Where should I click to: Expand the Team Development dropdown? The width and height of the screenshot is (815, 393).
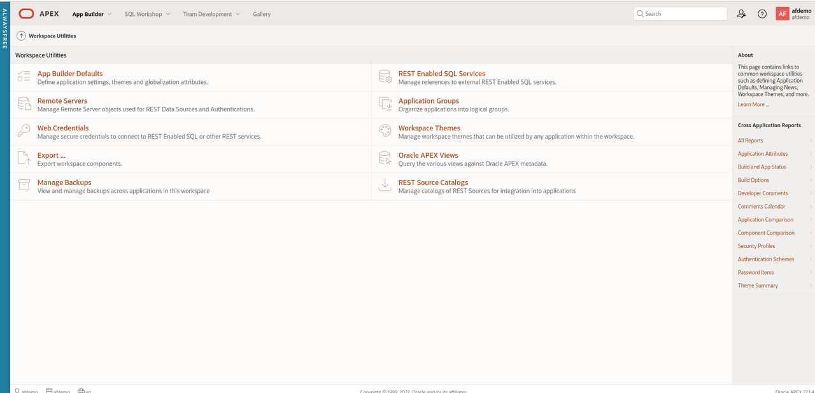click(x=211, y=13)
